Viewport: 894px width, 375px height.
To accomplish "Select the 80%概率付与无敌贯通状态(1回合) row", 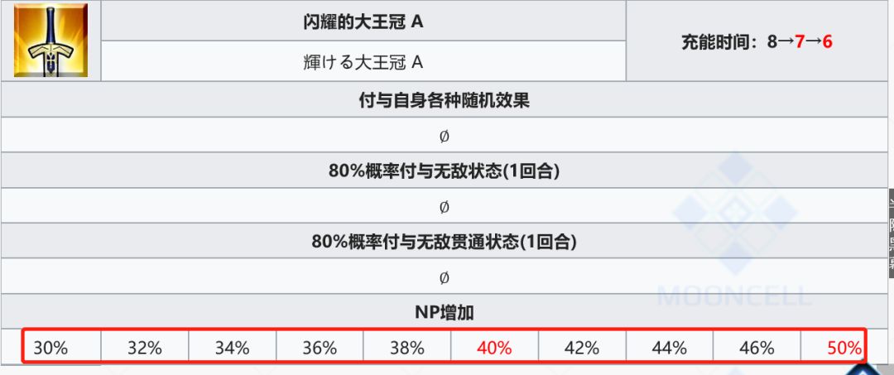I will pyautogui.click(x=444, y=242).
